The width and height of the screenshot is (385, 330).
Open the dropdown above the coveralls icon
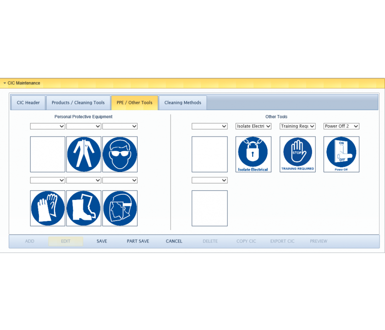coord(83,126)
